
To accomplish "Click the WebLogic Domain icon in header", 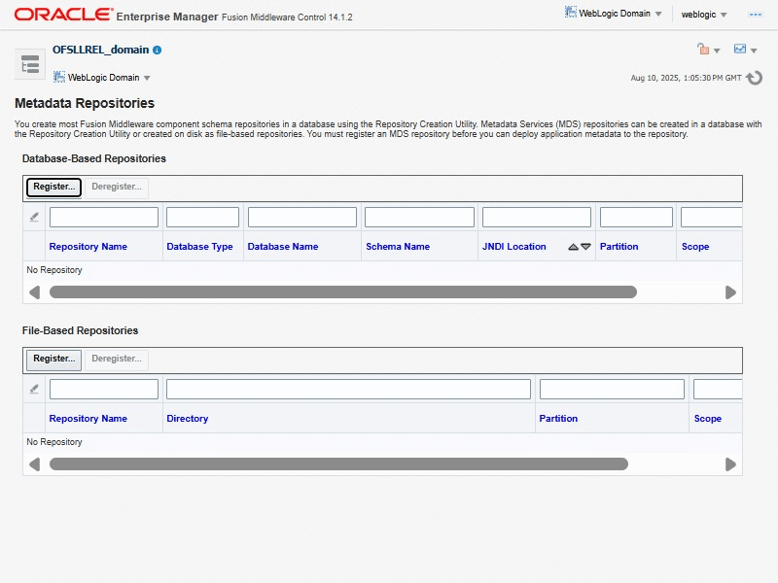I will pos(571,13).
